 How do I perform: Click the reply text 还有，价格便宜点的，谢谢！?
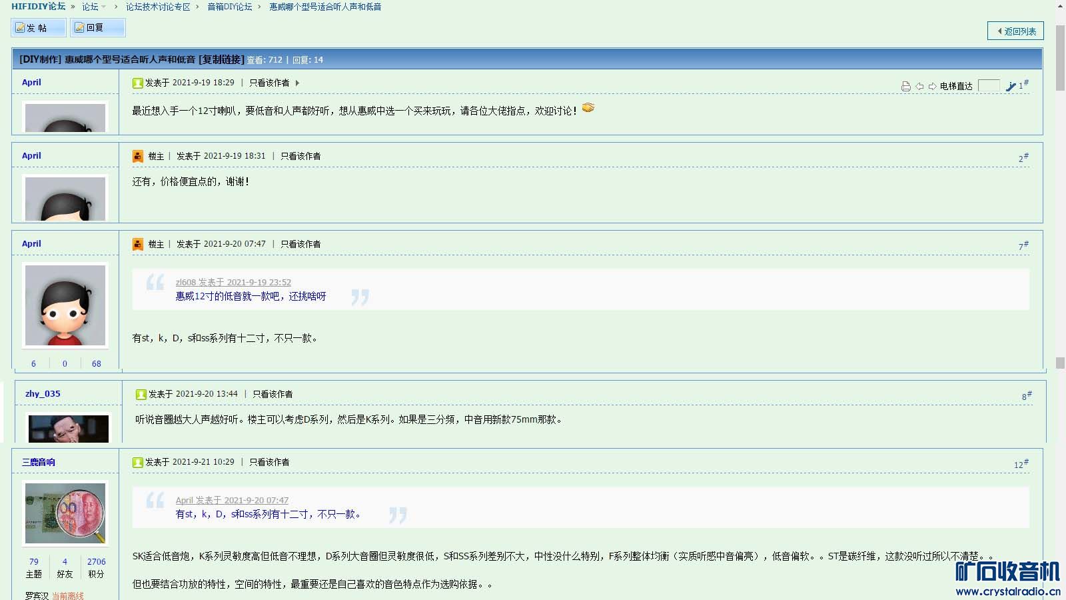point(191,181)
